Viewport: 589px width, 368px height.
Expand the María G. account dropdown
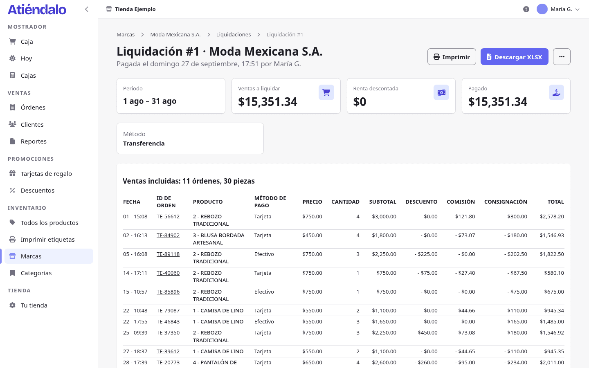578,9
